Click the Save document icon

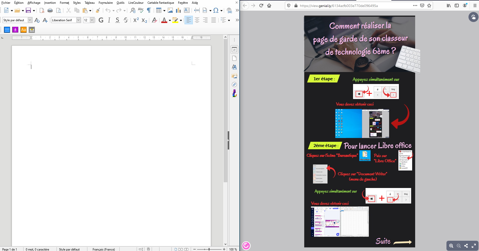28,10
